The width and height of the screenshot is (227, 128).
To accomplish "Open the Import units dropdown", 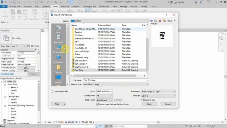I will click(105, 100).
